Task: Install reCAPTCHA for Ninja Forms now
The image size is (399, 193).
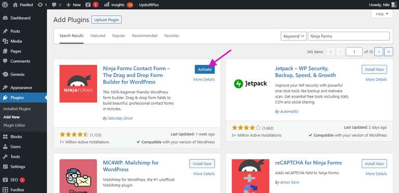Action: click(x=374, y=164)
